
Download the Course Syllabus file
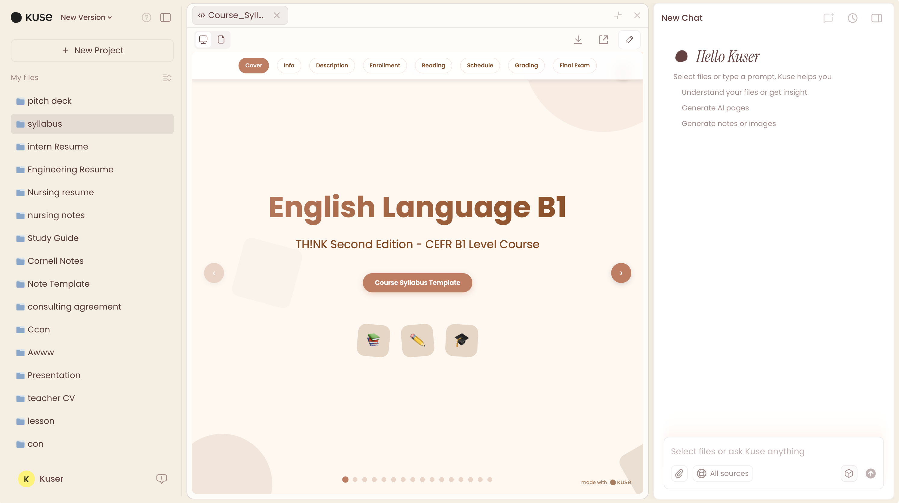[x=578, y=39]
